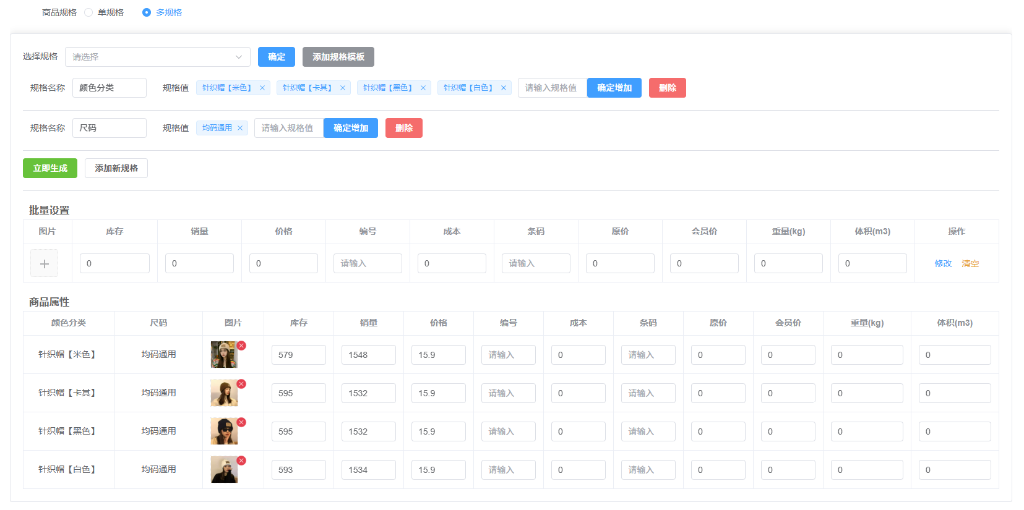Screen dimensions: 1024x510
Task: Click the 添加规格模板 button
Action: pos(338,57)
